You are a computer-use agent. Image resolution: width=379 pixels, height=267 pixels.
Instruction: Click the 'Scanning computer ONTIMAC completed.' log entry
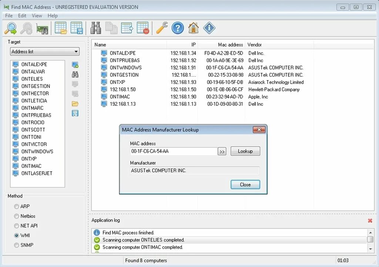tap(142, 247)
